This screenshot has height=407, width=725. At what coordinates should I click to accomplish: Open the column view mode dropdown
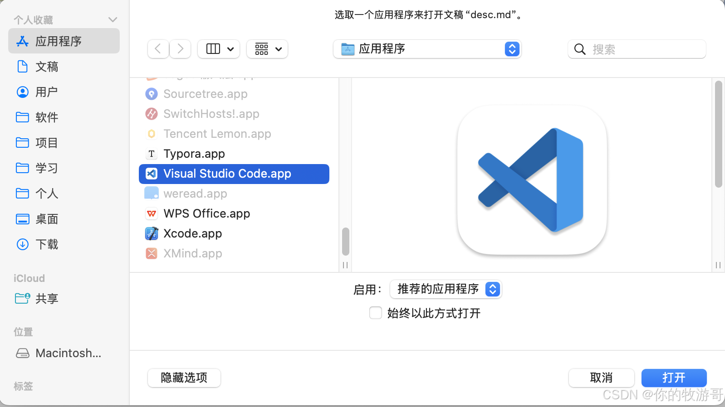pos(219,48)
